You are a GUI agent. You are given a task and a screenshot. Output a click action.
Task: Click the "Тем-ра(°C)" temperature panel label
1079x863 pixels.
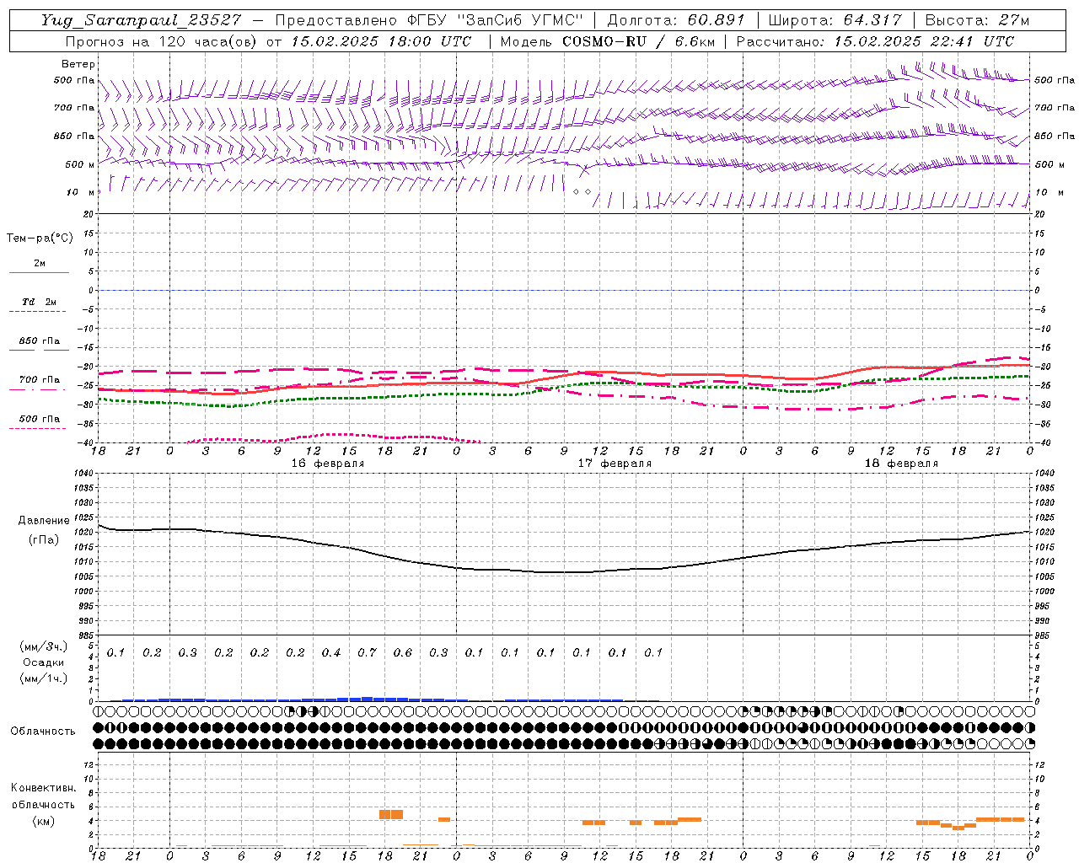tap(40, 239)
